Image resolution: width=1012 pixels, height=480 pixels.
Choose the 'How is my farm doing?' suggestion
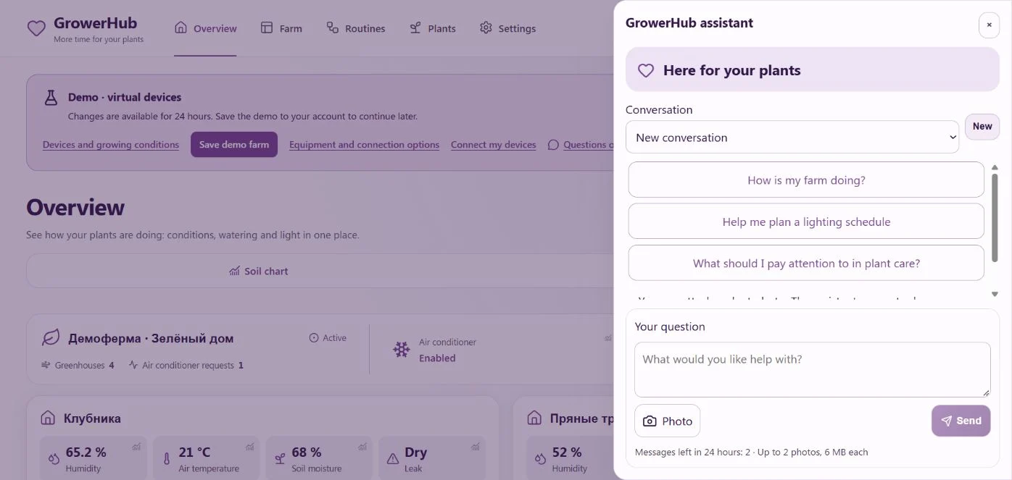point(806,180)
